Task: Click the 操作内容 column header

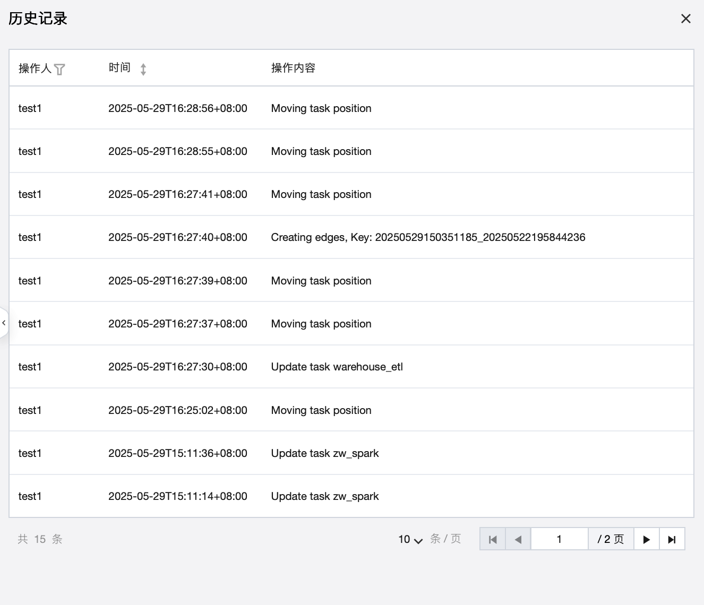Action: tap(293, 68)
